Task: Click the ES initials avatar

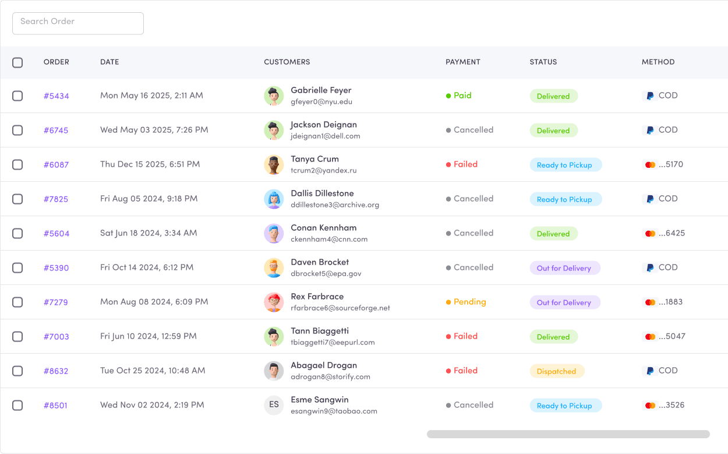Action: [x=274, y=405]
